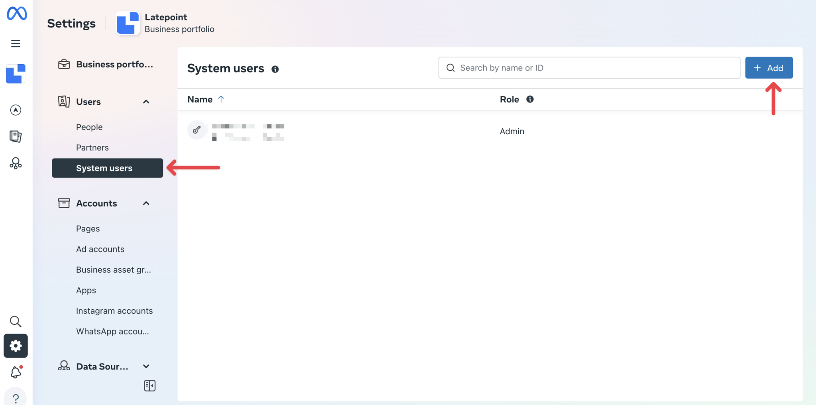
Task: Select the Instagram accounts menu item
Action: click(114, 311)
